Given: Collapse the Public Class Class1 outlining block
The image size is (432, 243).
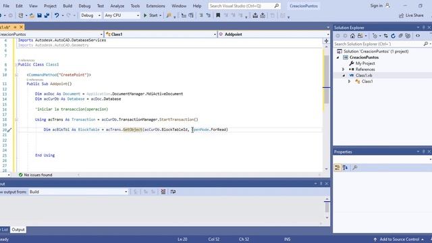Looking at the screenshot, I should pyautogui.click(x=16, y=65).
